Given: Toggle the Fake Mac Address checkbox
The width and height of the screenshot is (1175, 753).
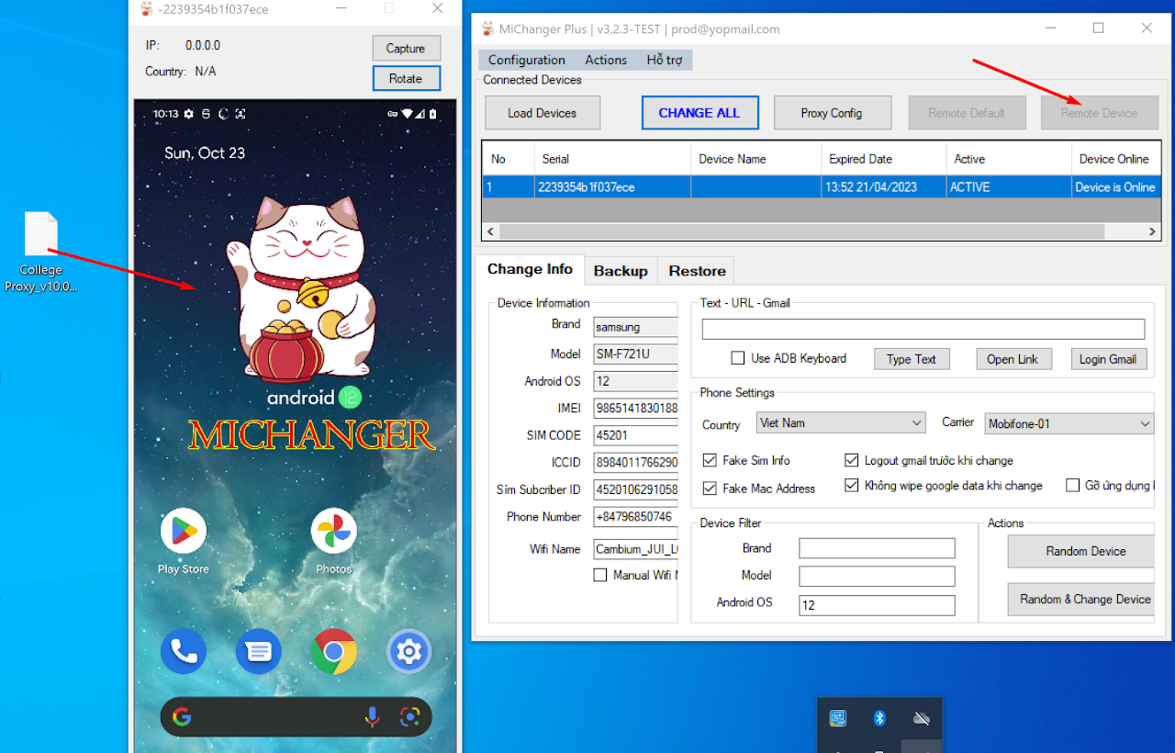Looking at the screenshot, I should point(710,489).
